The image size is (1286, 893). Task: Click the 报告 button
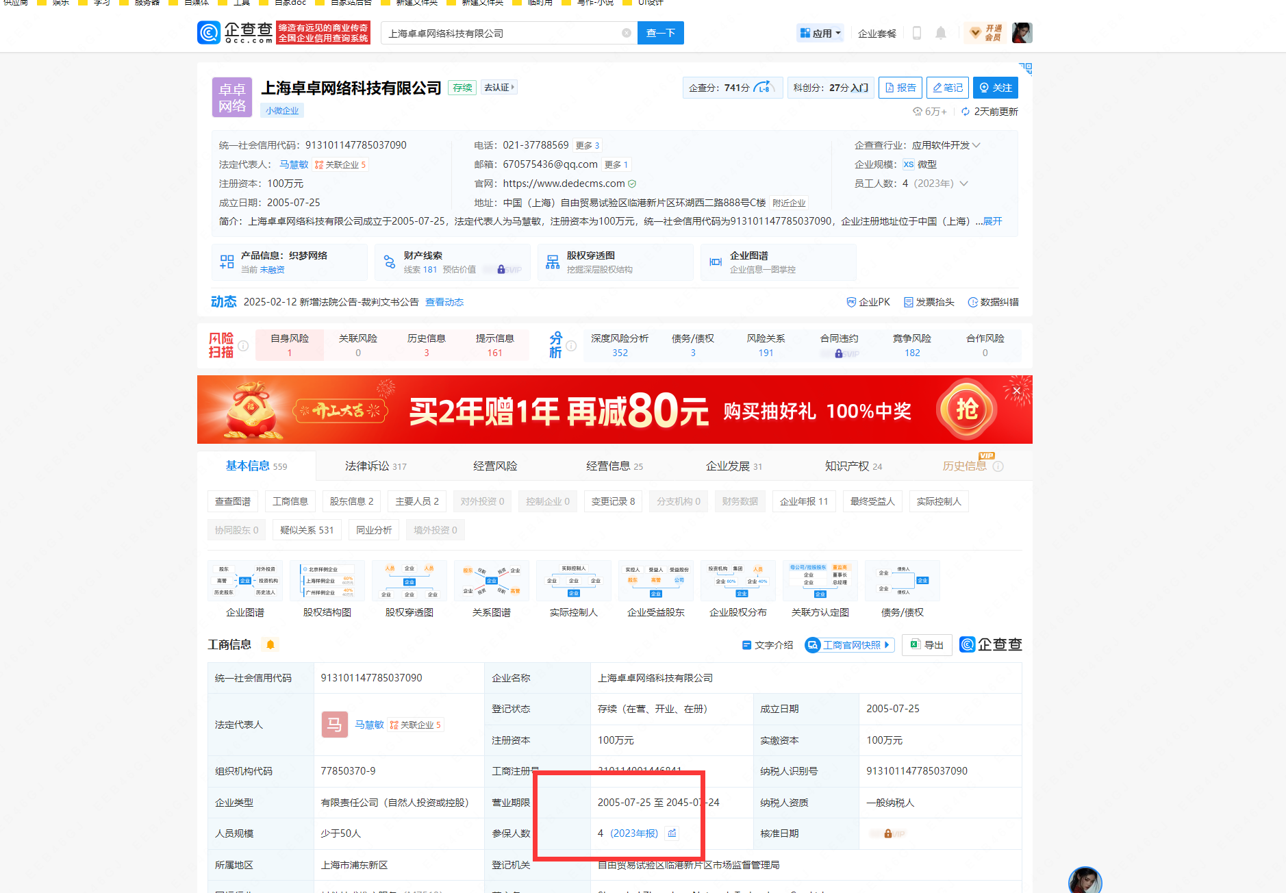[x=900, y=88]
